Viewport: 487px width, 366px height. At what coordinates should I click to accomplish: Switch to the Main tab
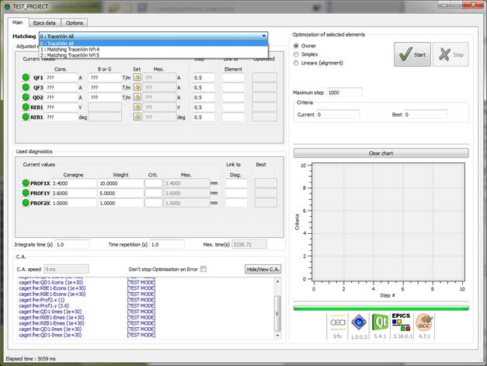18,23
